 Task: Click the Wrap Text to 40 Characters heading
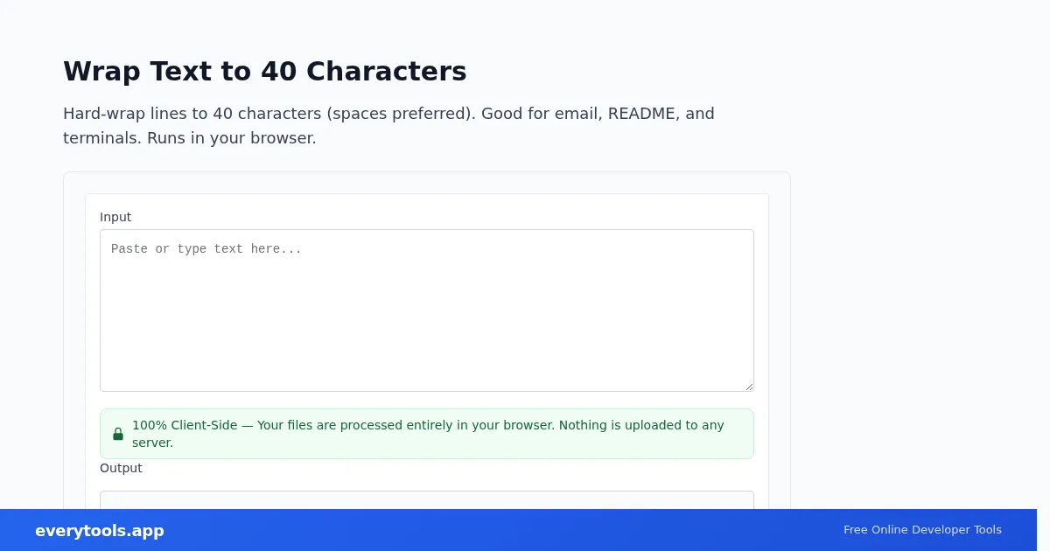[x=265, y=71]
